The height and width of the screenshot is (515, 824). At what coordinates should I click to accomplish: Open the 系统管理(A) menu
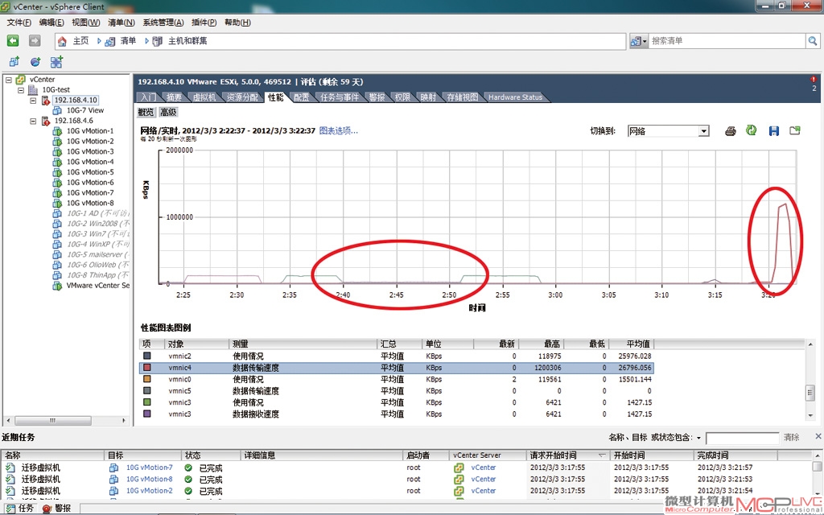point(163,23)
